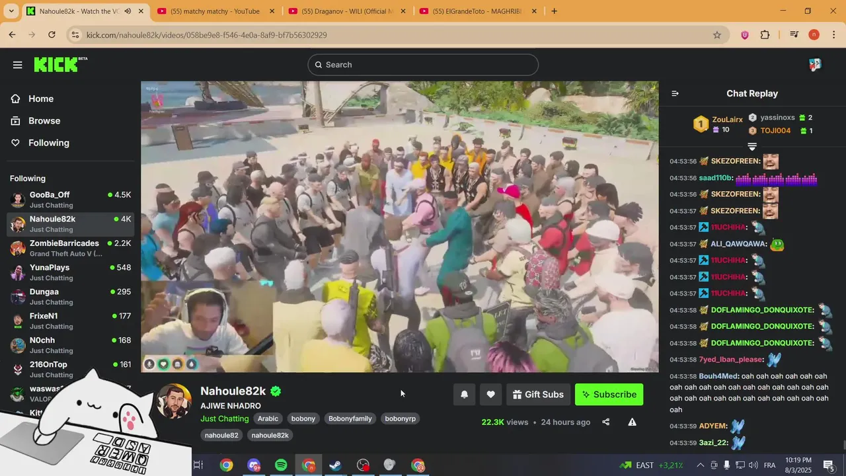Viewport: 846px width, 476px height.
Task: Open the Chrome profile avatar
Action: pos(814,35)
